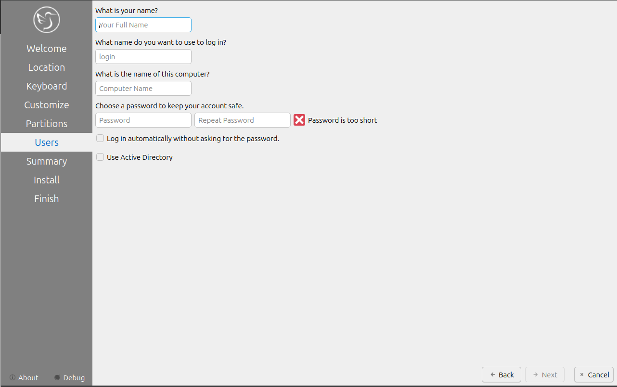Image resolution: width=617 pixels, height=387 pixels.
Task: Go to the Welcome step
Action: point(46,49)
